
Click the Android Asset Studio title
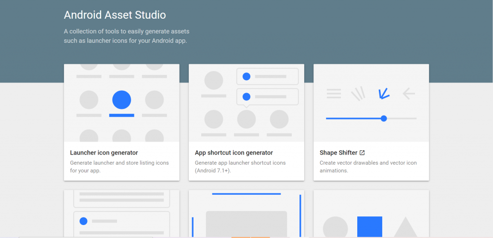tap(115, 15)
